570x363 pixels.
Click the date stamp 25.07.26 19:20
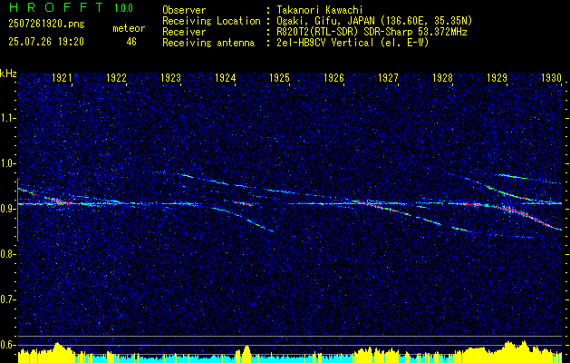tap(46, 42)
